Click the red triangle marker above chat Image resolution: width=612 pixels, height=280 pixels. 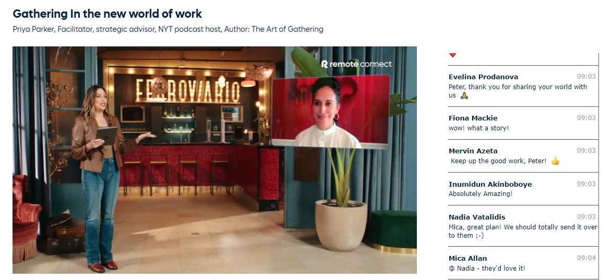(x=452, y=55)
